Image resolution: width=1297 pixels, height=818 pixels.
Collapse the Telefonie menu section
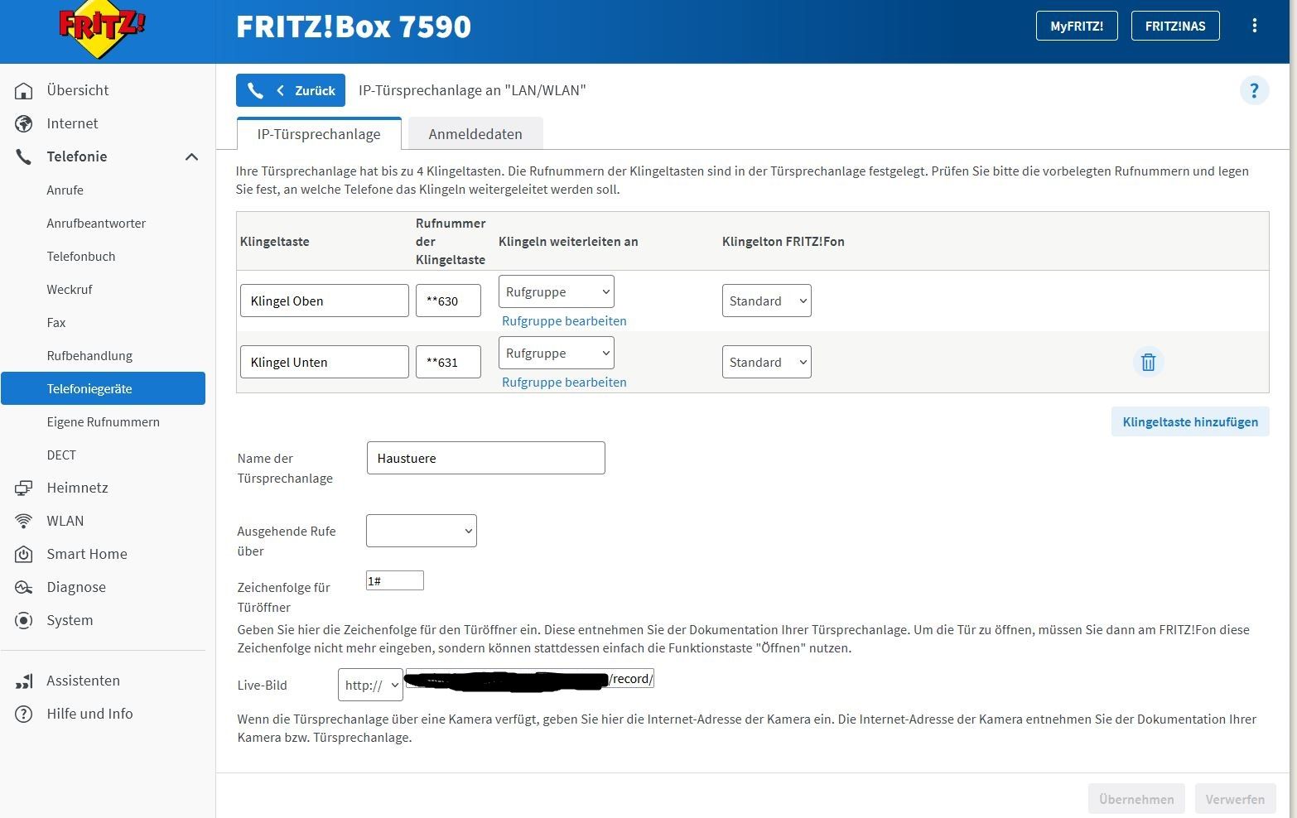(191, 156)
